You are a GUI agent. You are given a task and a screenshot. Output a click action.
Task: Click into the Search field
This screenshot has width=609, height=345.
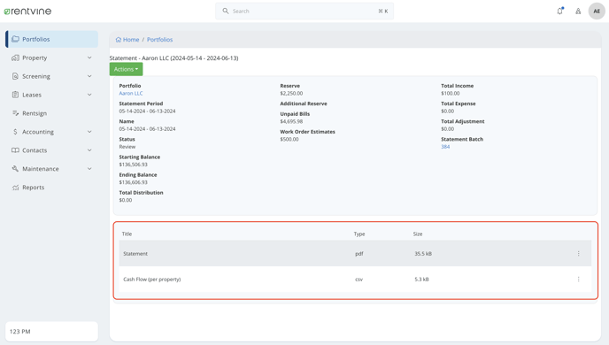click(304, 11)
